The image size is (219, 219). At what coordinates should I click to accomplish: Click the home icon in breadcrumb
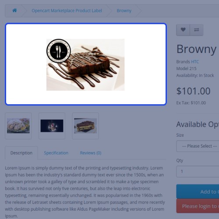click(x=14, y=11)
